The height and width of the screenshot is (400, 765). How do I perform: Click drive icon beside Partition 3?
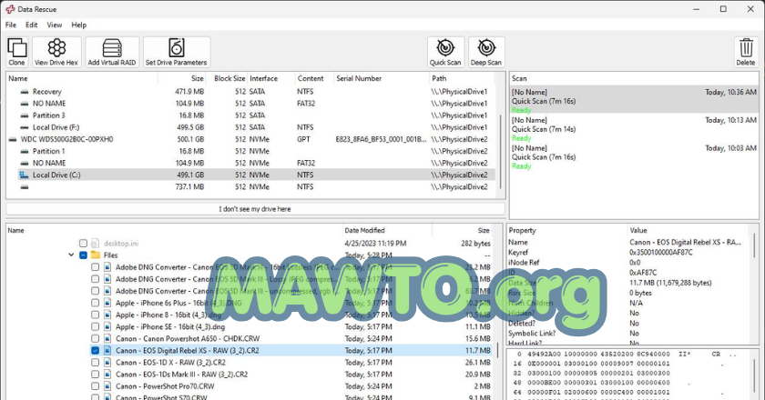25,115
